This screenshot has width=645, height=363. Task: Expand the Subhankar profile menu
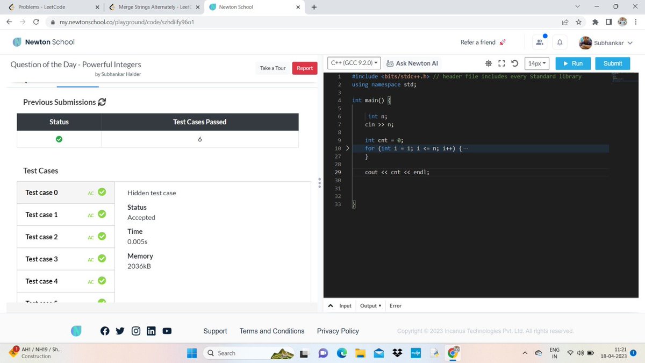pos(606,42)
